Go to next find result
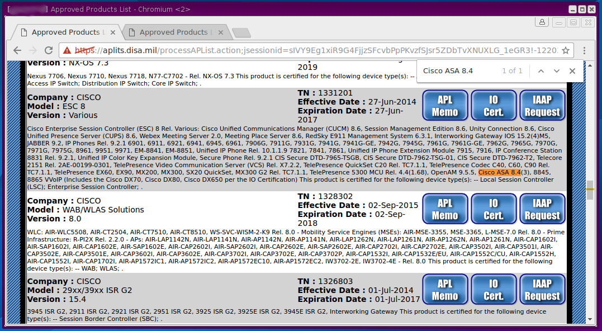The height and width of the screenshot is (331, 602). point(557,71)
